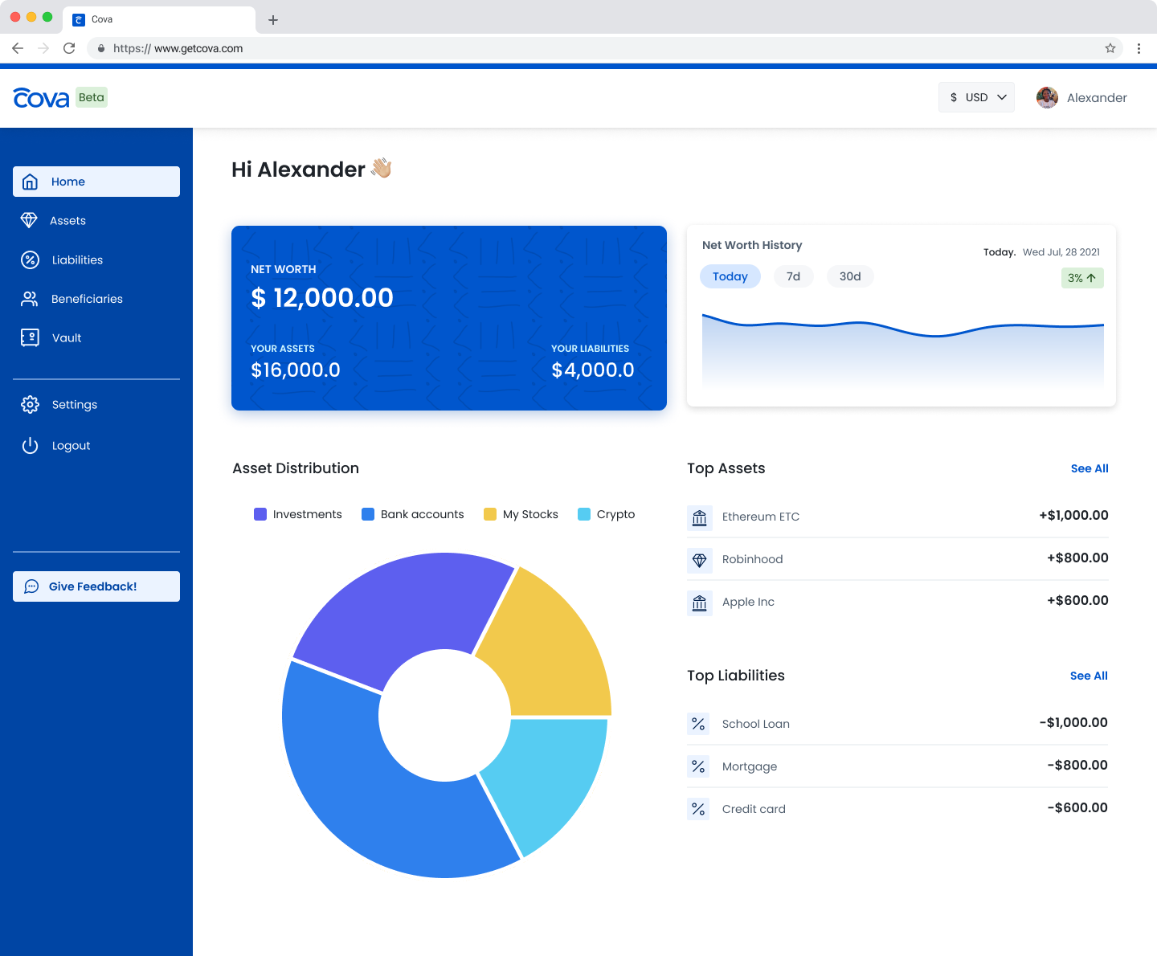Click the site lock icon in address bar
The width and height of the screenshot is (1157, 956).
[x=101, y=48]
